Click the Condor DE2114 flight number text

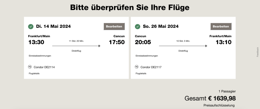(x=44, y=67)
